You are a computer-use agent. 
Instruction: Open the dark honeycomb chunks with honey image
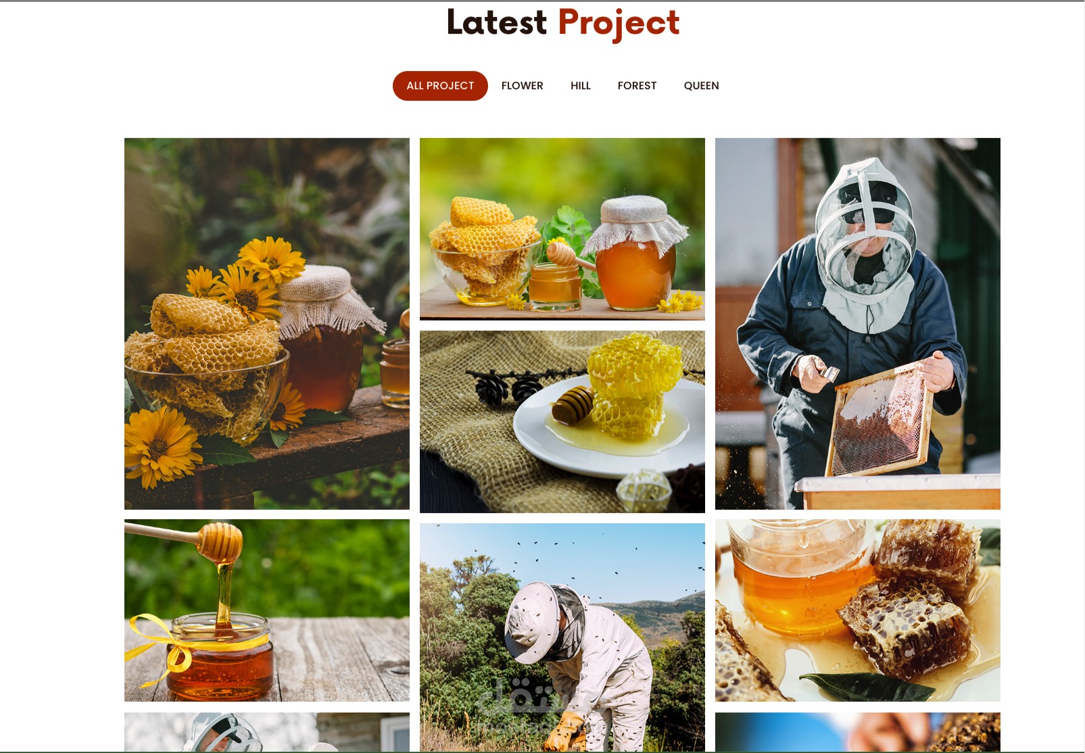[x=858, y=610]
